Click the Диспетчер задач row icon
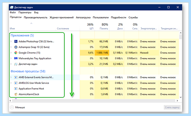Screen dimensions: 191x116 pyautogui.click(x=16, y=64)
